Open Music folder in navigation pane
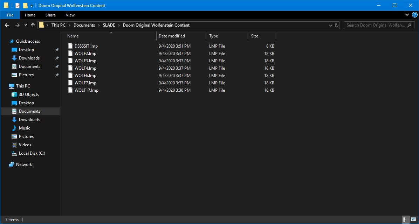Viewport: 419px width, 224px height. point(24,128)
